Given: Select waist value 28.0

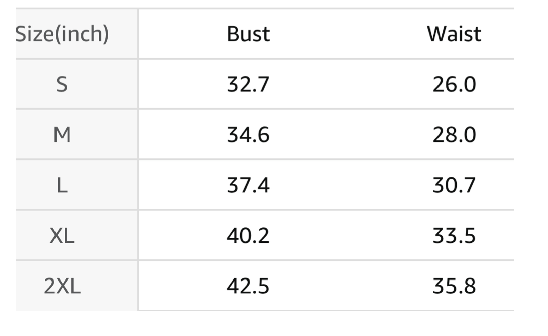Looking at the screenshot, I should pyautogui.click(x=454, y=135).
